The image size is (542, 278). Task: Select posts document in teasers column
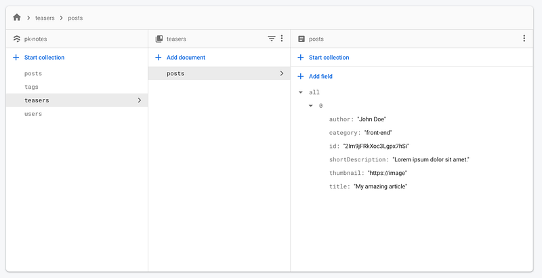coord(219,73)
